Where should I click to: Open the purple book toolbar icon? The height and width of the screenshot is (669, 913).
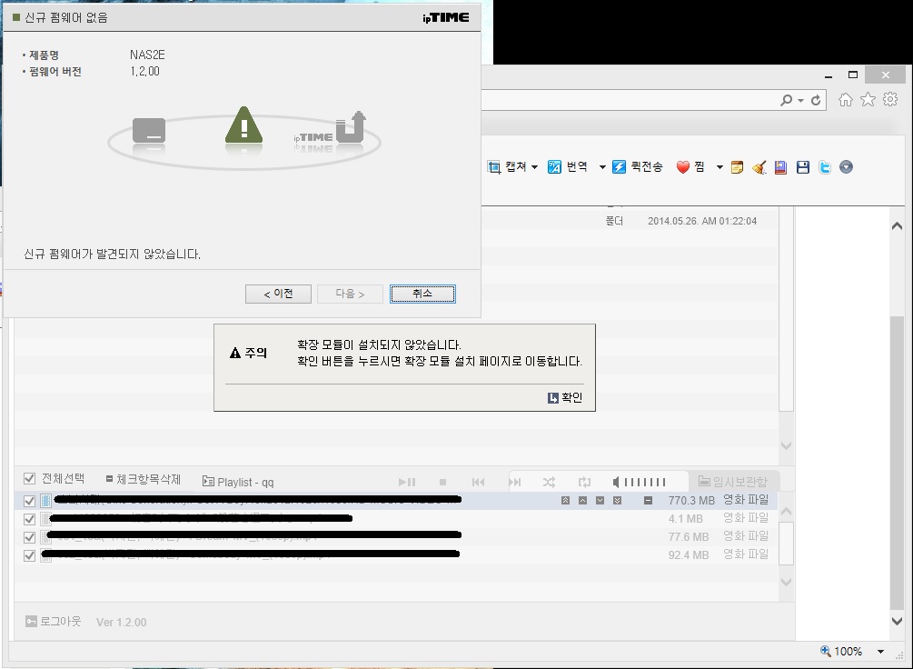click(781, 167)
